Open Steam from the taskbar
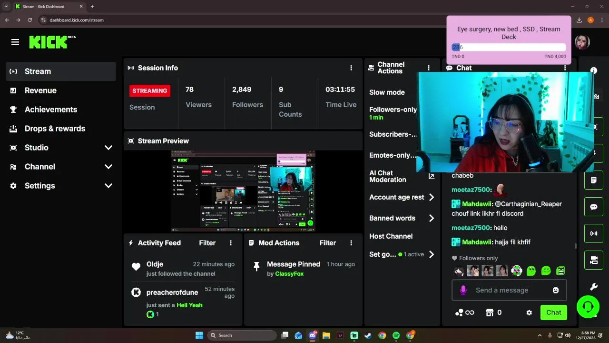Viewport: 609px width, 343px height. tap(368, 335)
